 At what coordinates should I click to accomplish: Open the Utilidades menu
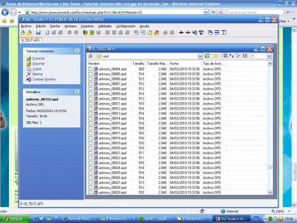point(105,26)
